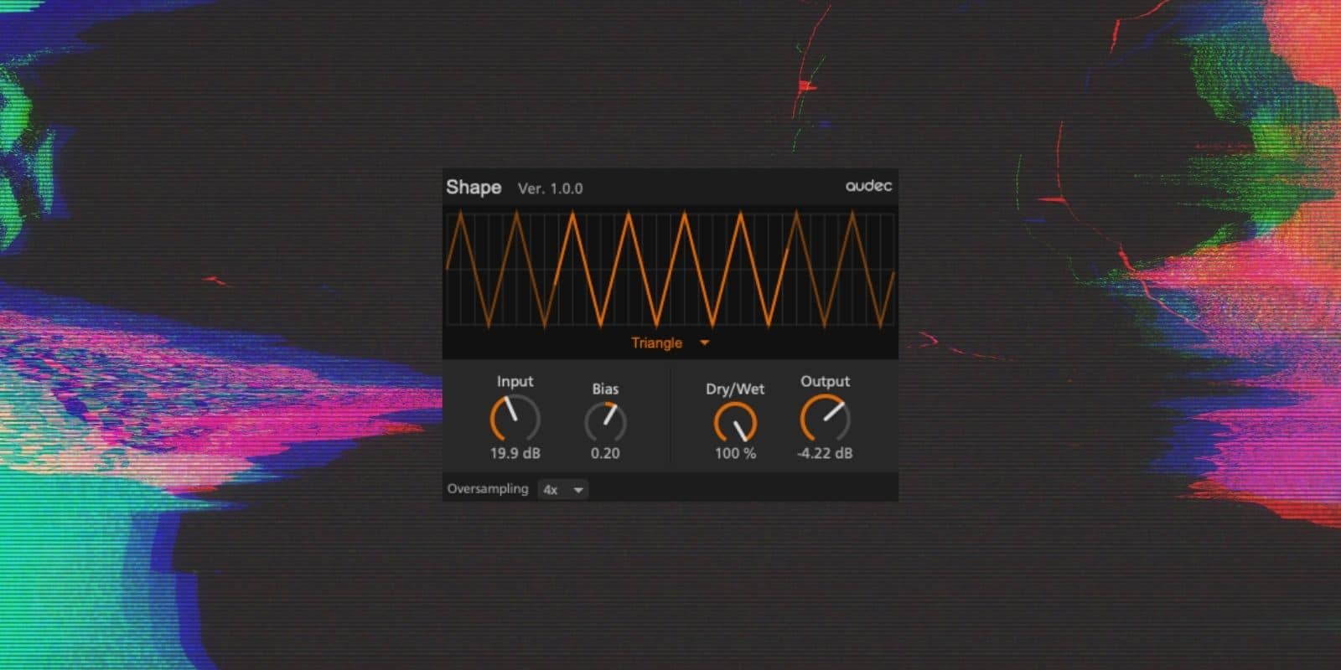Select the Dry/Wet label

[735, 389]
